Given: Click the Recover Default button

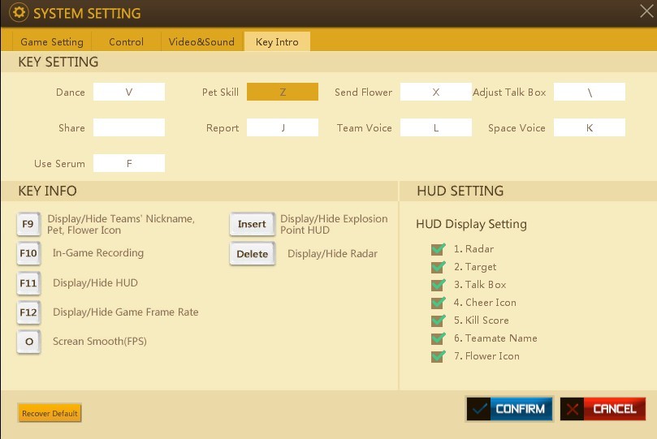Looking at the screenshot, I should click(x=50, y=414).
